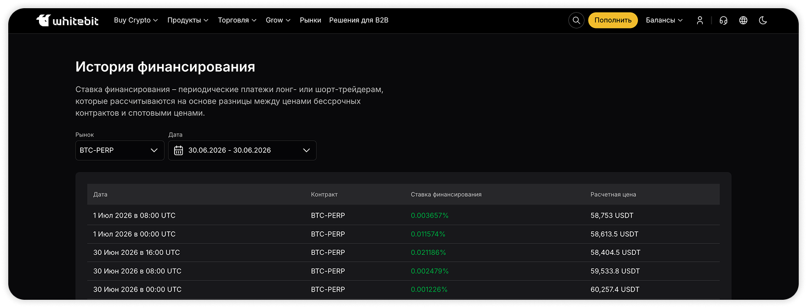Expand the Торговля menu

pos(237,20)
